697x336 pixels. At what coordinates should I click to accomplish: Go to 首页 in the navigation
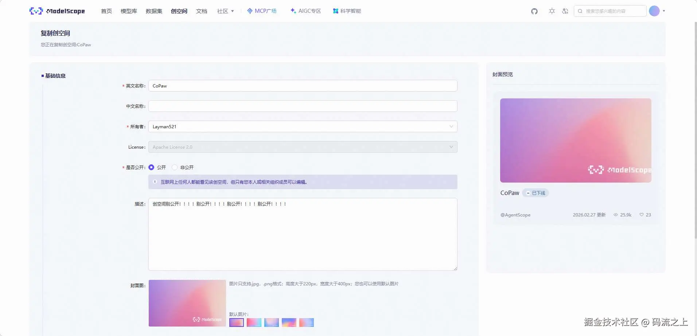pos(106,11)
